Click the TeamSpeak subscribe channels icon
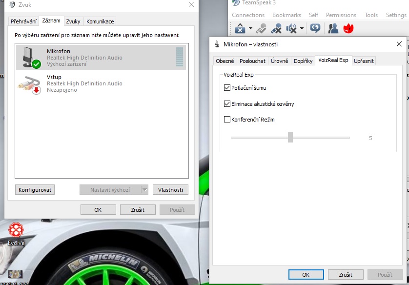 (x=261, y=28)
